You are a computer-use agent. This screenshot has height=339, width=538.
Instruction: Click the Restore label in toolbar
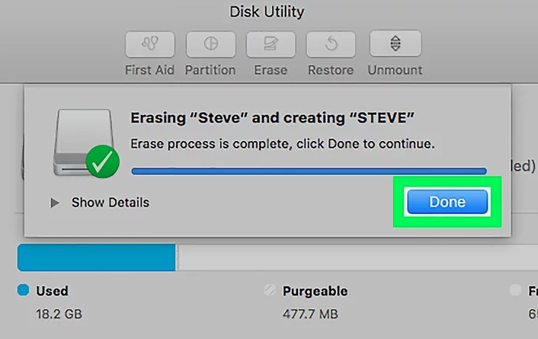tap(331, 70)
